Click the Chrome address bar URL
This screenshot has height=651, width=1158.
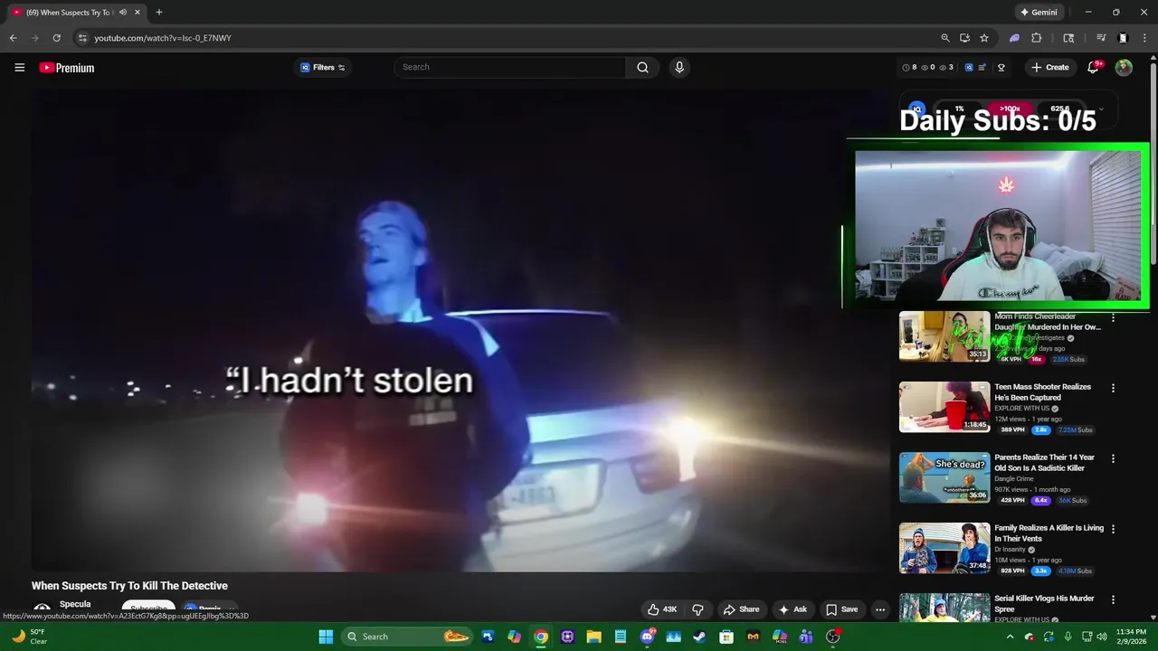[x=163, y=38]
